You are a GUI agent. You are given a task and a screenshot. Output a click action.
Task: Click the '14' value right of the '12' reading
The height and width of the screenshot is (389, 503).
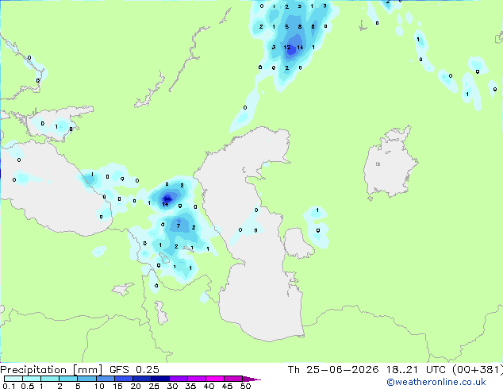300,48
